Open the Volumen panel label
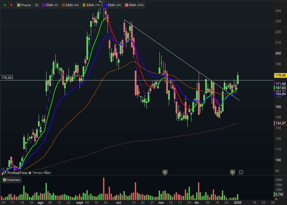This screenshot has height=205, width=287. 12,180
